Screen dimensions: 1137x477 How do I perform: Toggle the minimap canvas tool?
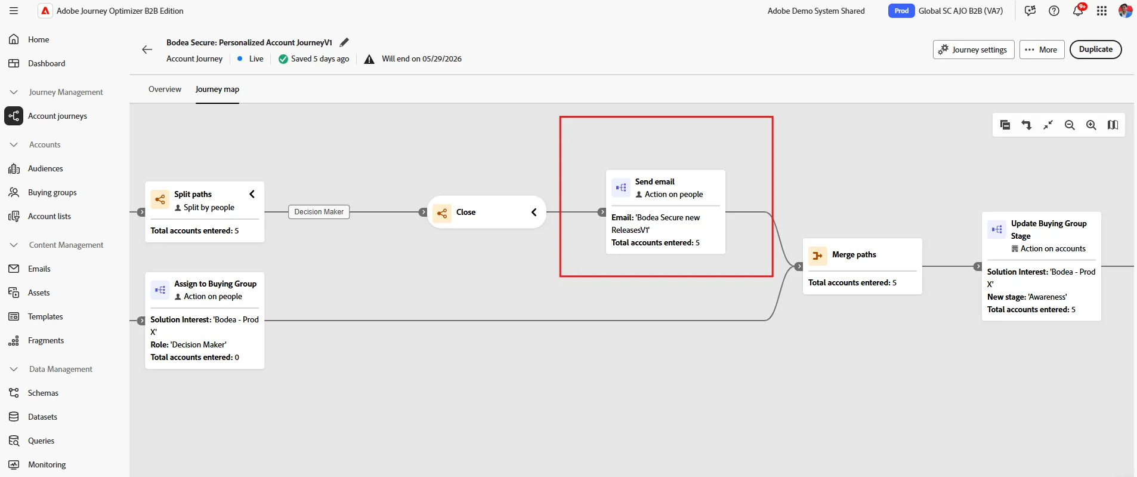[1113, 125]
